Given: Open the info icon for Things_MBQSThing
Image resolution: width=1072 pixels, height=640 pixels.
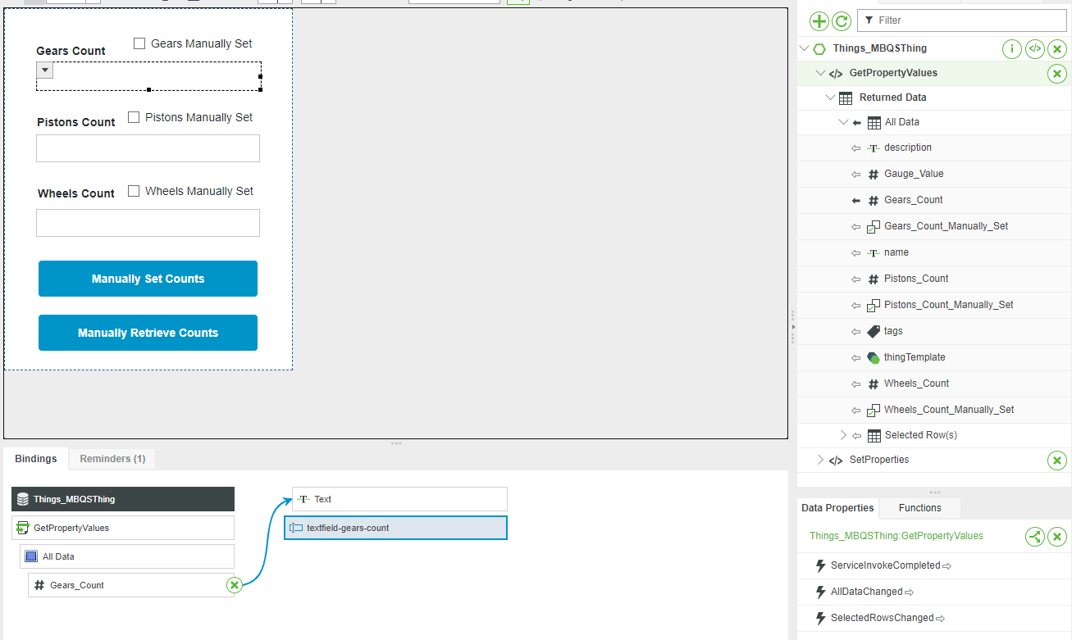Looking at the screenshot, I should point(1011,48).
